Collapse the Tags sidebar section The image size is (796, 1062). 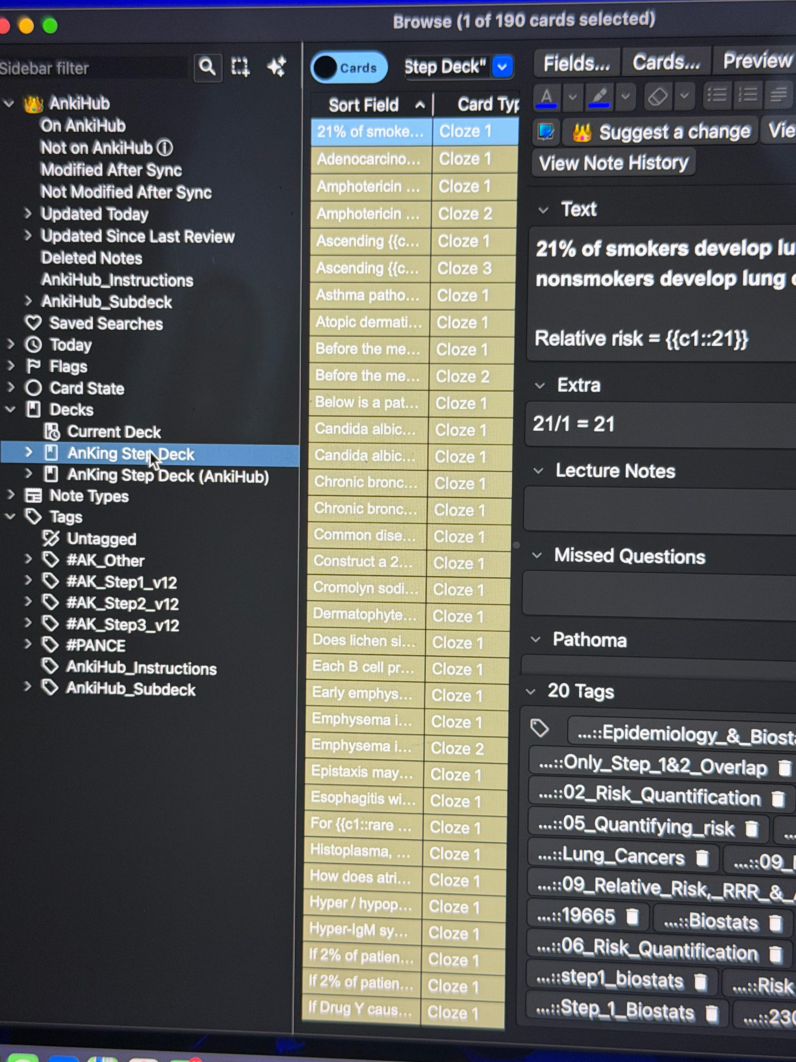click(x=10, y=517)
